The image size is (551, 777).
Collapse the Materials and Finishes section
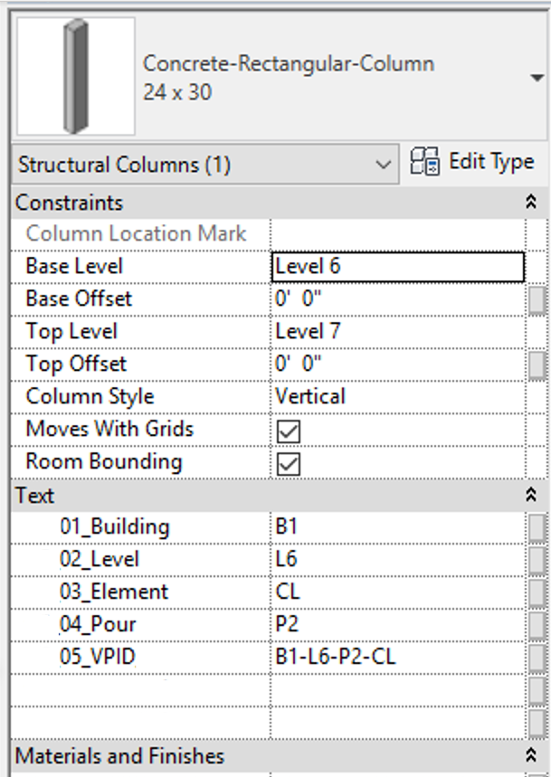coord(531,756)
